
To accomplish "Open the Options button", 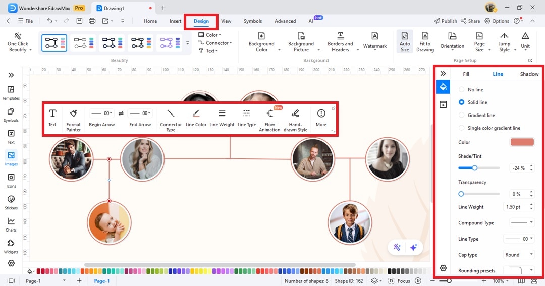I will [x=497, y=21].
